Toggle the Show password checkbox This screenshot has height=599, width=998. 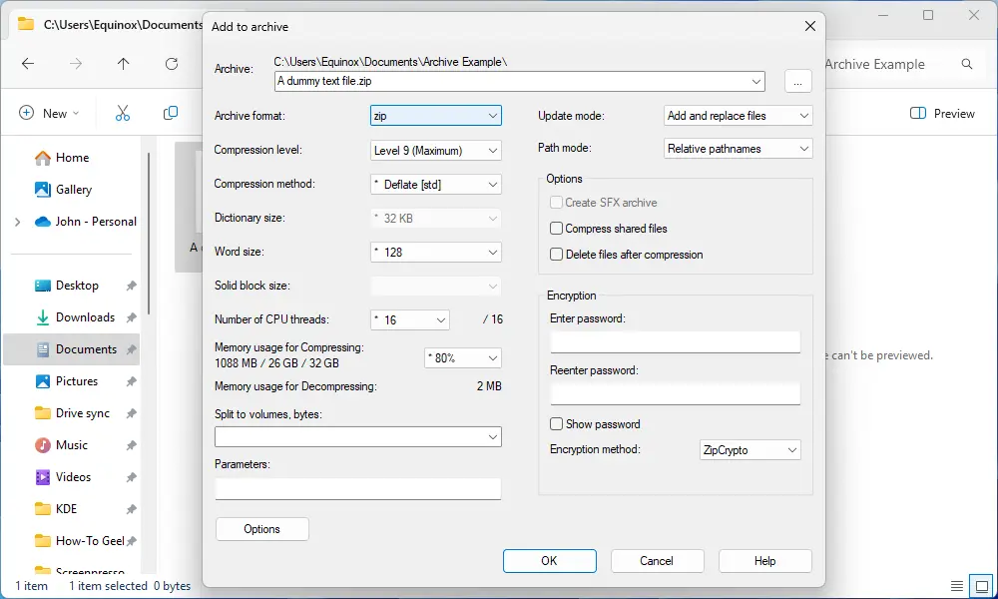click(x=556, y=424)
